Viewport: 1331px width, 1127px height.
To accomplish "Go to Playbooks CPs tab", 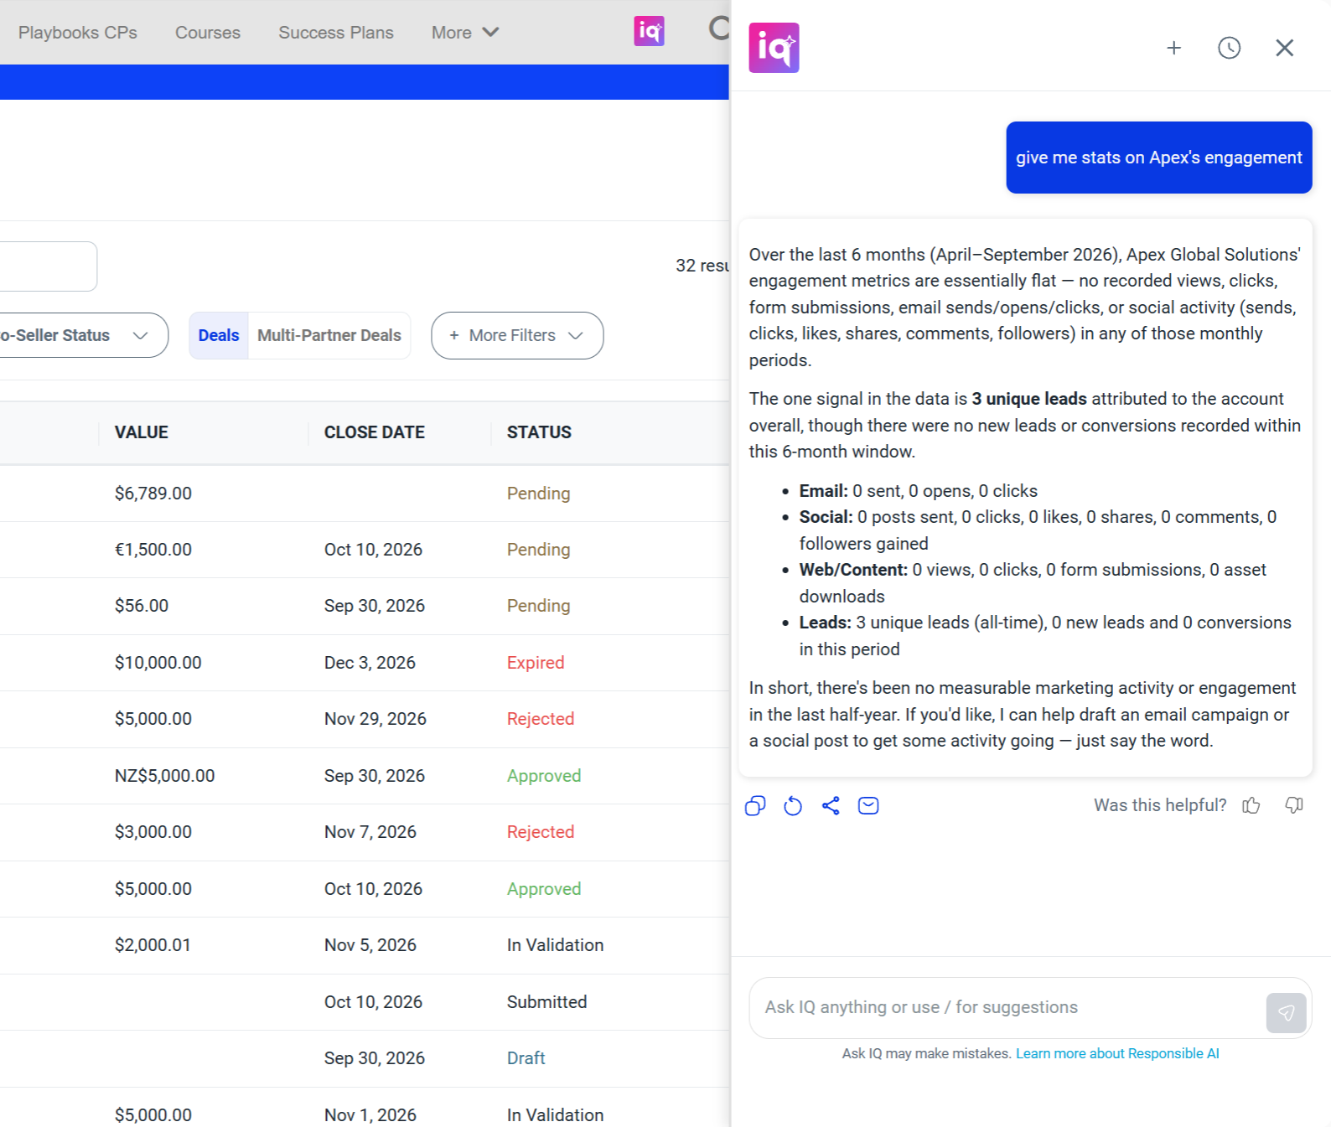I will [78, 33].
